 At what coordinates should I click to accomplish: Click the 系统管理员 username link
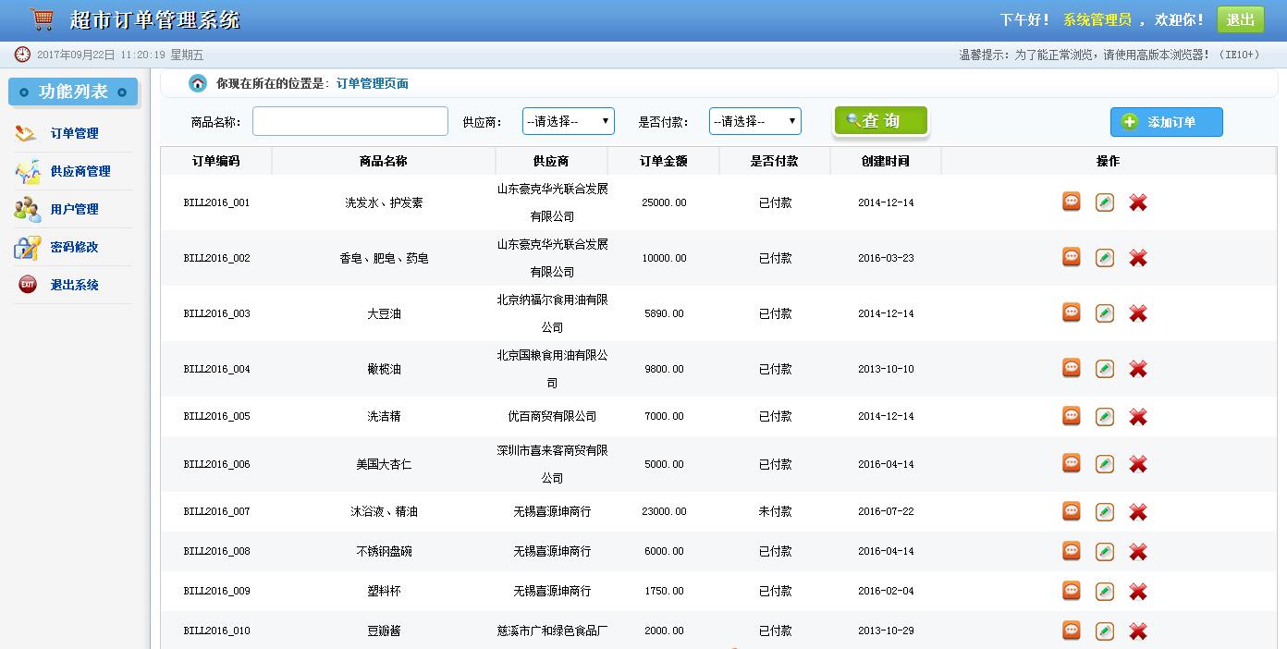point(1097,19)
